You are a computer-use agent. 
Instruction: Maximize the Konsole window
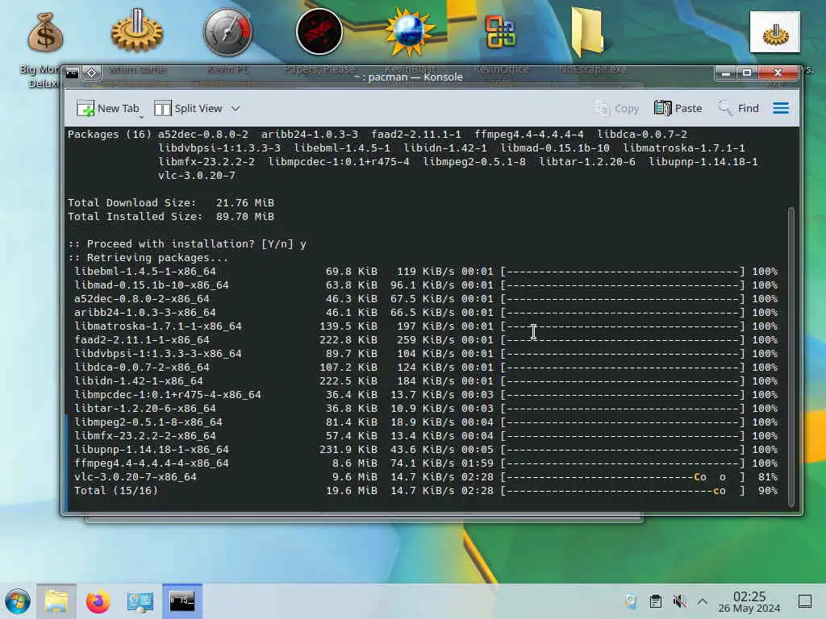pyautogui.click(x=747, y=73)
